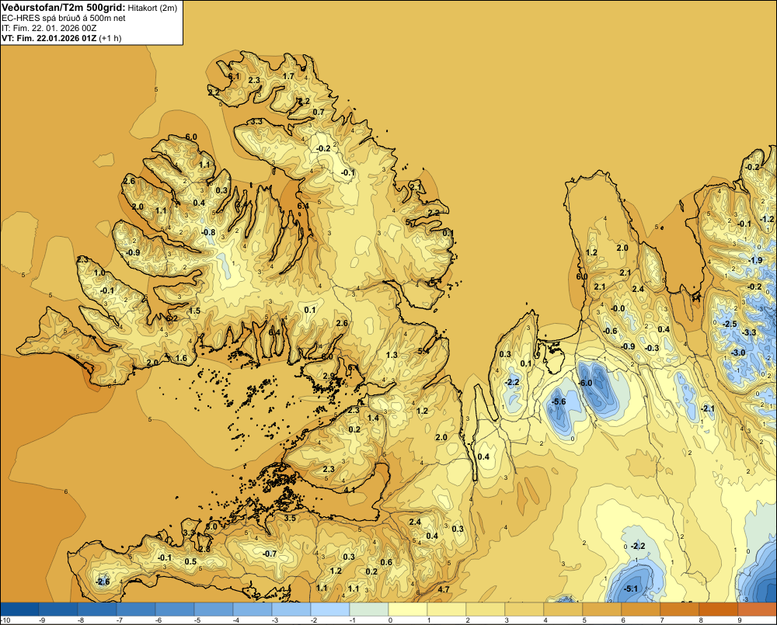Click the "-6.0" cold spot value
Image resolution: width=777 pixels, height=625 pixels.
click(585, 384)
